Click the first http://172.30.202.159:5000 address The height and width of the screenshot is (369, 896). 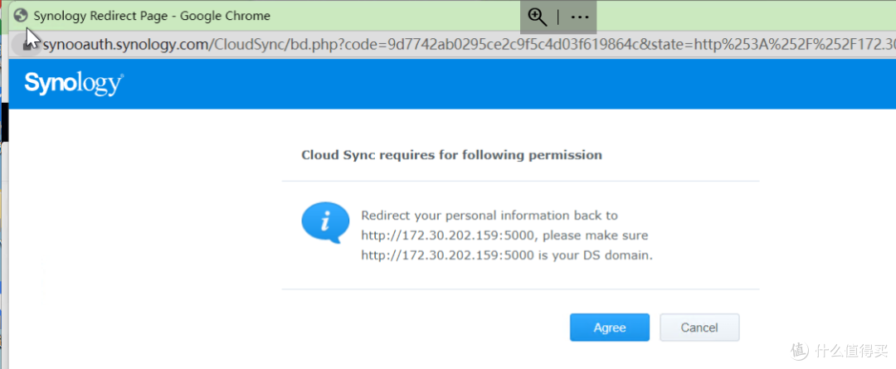coord(447,235)
